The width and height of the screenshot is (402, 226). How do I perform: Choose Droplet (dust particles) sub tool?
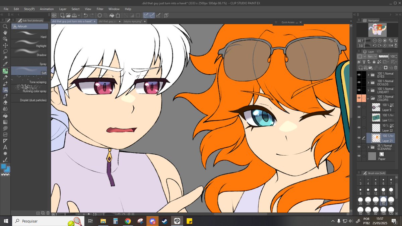click(x=30, y=98)
